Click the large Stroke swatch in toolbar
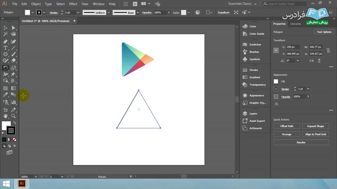Image resolution: width=337 pixels, height=189 pixels. coord(11,130)
